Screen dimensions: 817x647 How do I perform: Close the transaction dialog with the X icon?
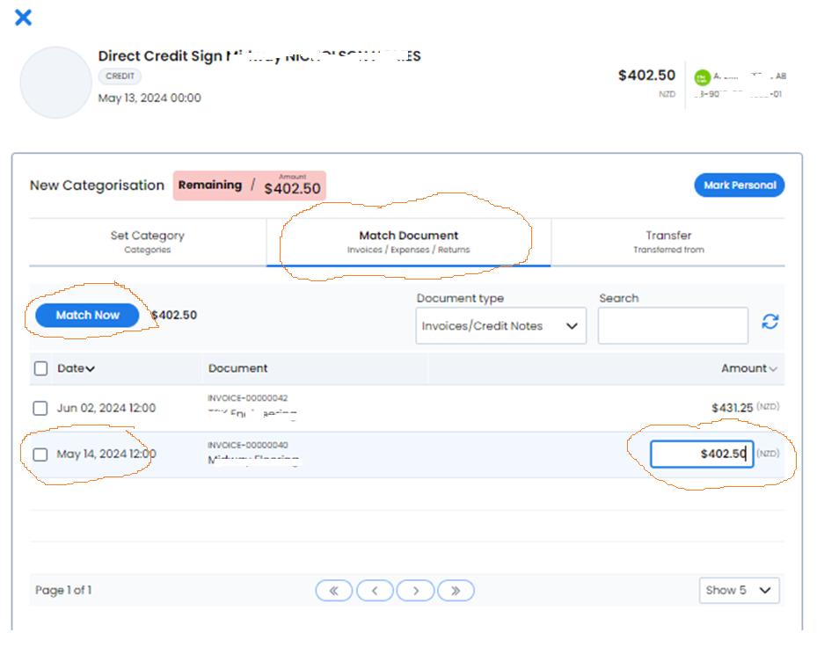coord(23,18)
